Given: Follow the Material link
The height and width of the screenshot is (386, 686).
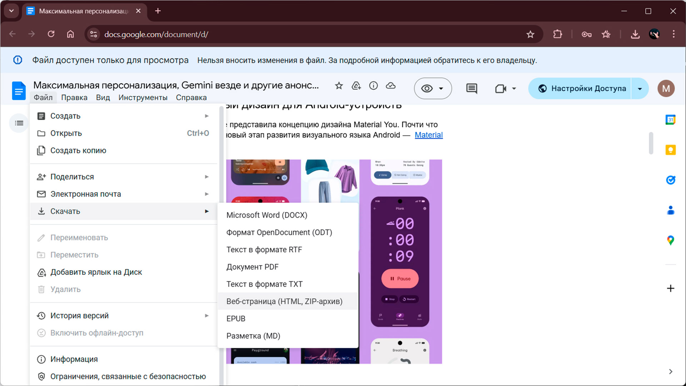Looking at the screenshot, I should [429, 135].
